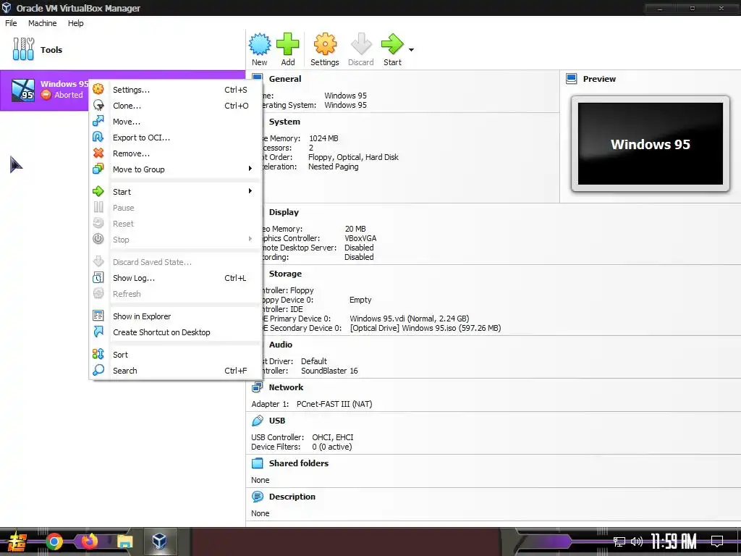Click the Display section header
This screenshot has width=741, height=556.
tap(284, 212)
